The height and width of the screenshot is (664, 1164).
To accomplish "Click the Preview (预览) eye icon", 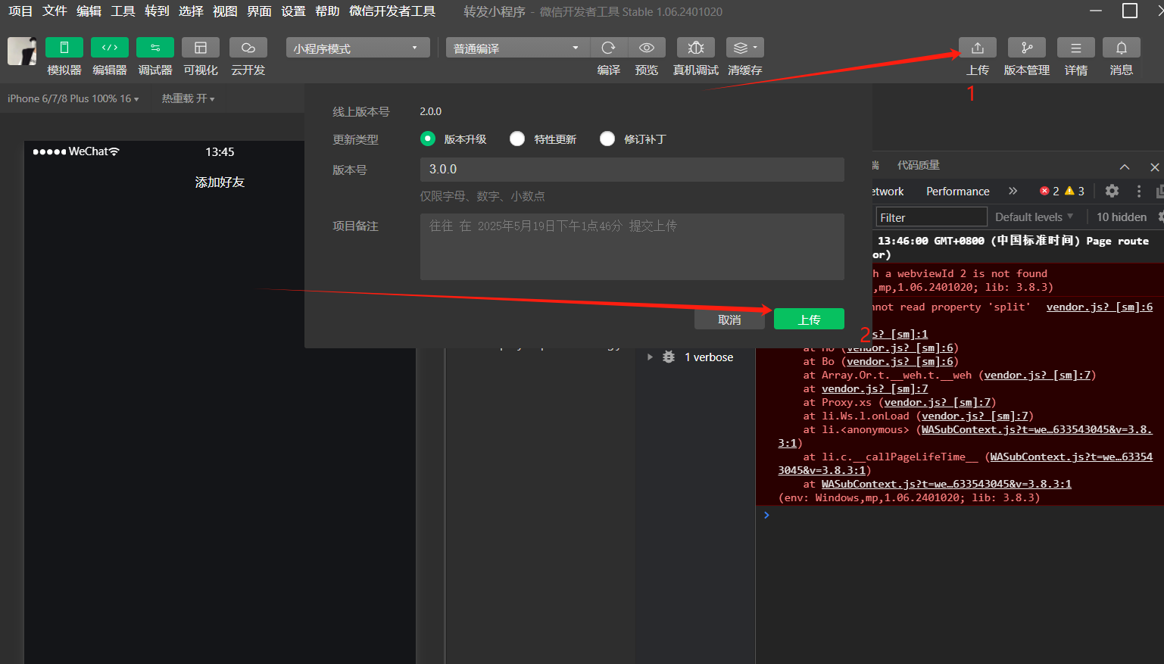I will pyautogui.click(x=646, y=48).
